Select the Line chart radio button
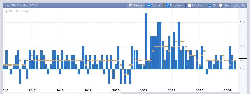This screenshot has width=250, height=94. coord(221,5)
